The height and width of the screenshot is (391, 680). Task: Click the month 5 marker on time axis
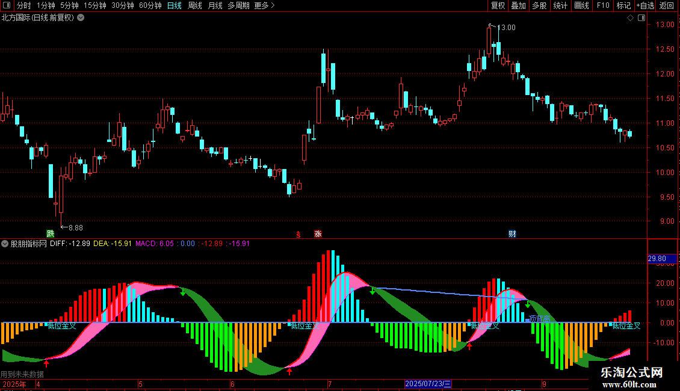point(140,384)
